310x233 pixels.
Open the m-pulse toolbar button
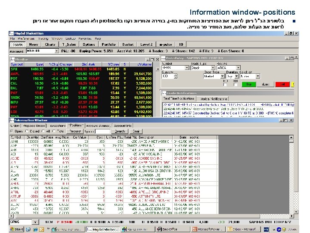pos(166,44)
